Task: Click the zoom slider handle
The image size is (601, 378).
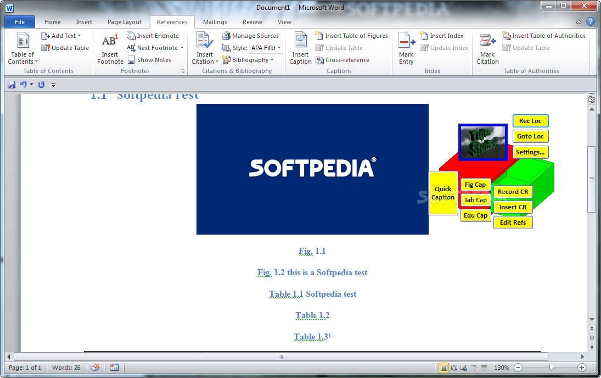Action: click(552, 368)
